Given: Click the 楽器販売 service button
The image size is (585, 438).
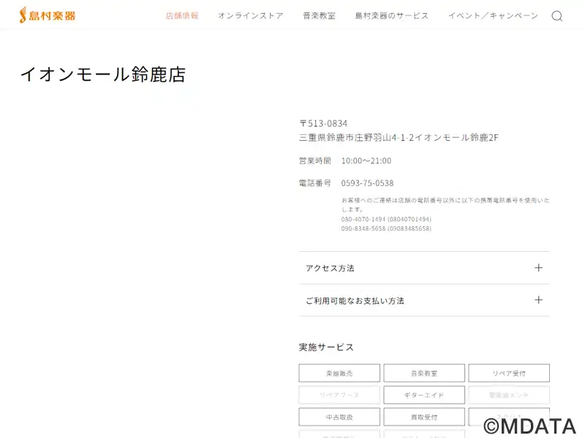Looking at the screenshot, I should [x=339, y=373].
